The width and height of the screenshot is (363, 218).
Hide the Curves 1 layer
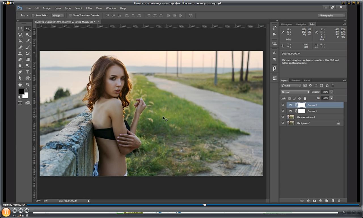click(283, 111)
